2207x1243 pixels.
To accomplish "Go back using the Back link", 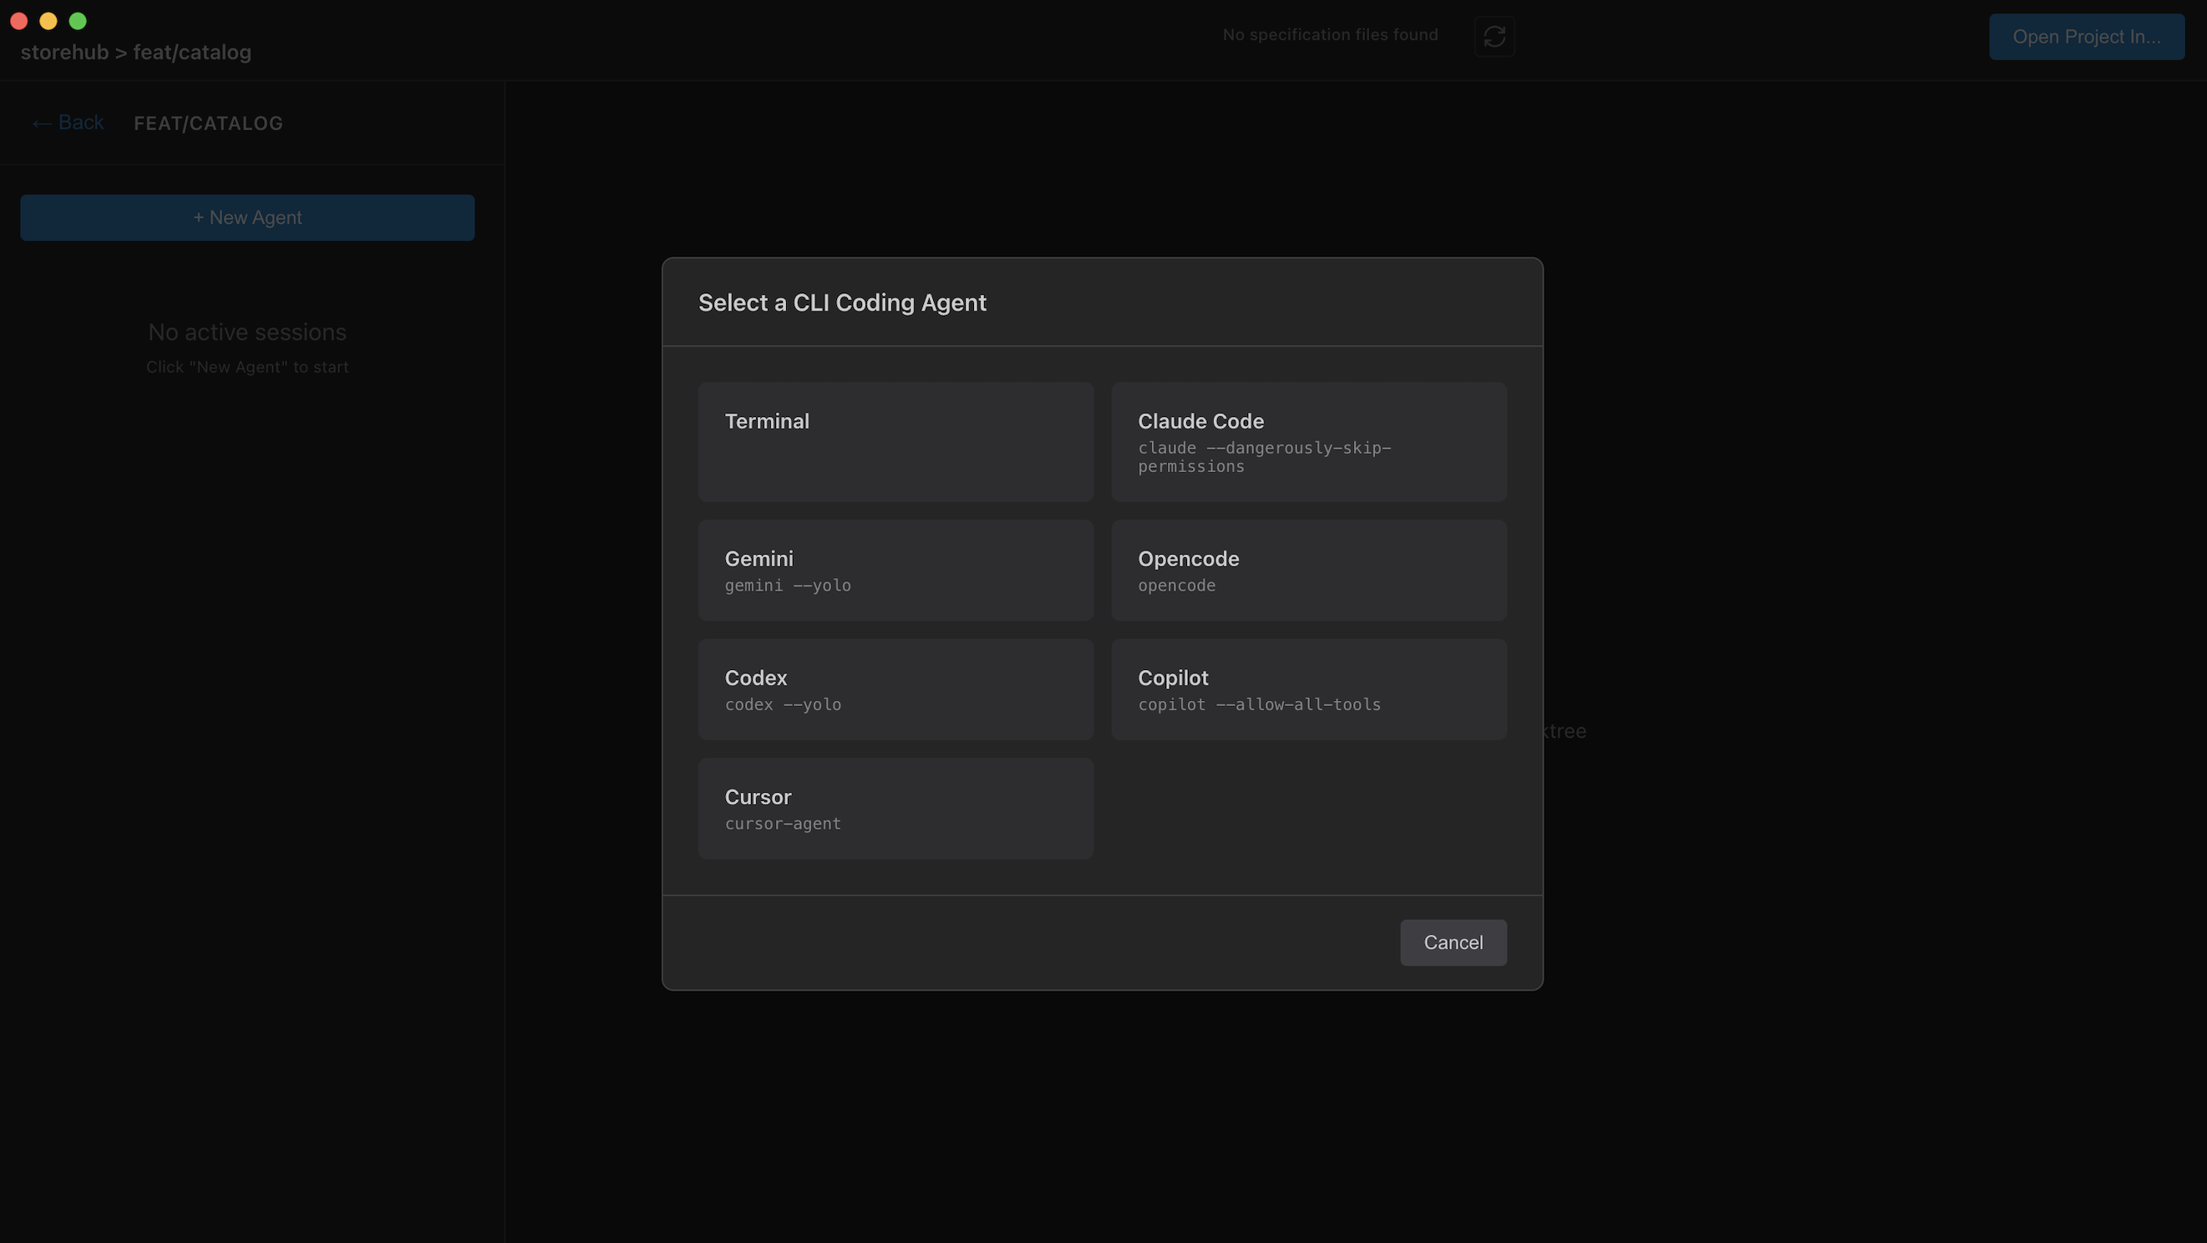I will pos(68,123).
